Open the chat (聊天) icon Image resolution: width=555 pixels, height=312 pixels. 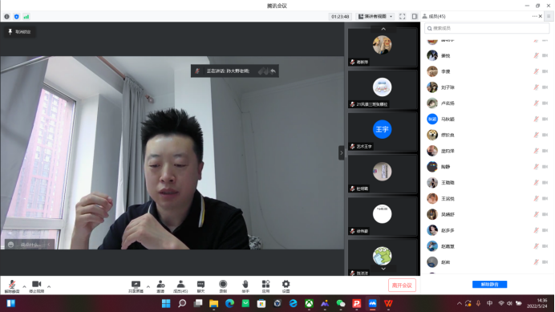(201, 286)
